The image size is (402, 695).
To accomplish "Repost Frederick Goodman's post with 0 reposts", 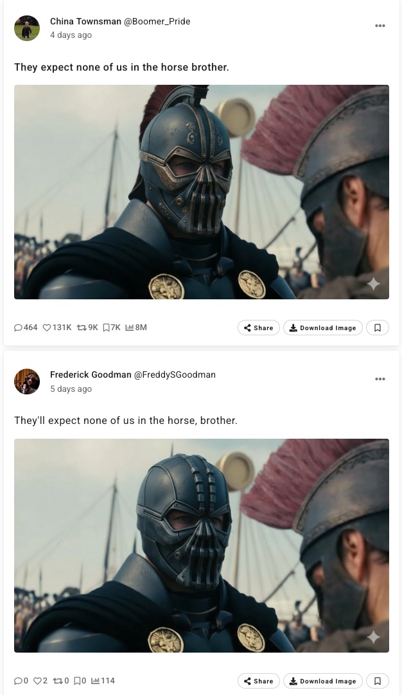I will (x=58, y=681).
